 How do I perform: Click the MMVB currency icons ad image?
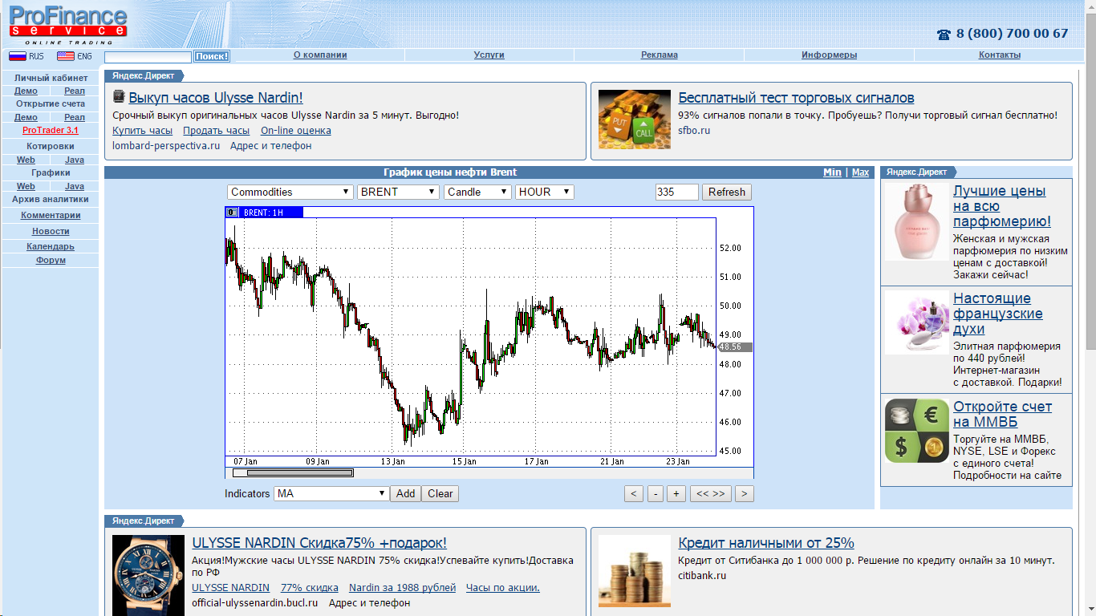click(x=916, y=431)
